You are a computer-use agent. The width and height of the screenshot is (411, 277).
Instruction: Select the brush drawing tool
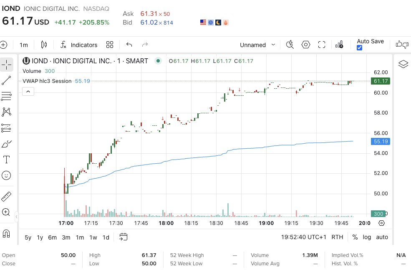coord(7,144)
